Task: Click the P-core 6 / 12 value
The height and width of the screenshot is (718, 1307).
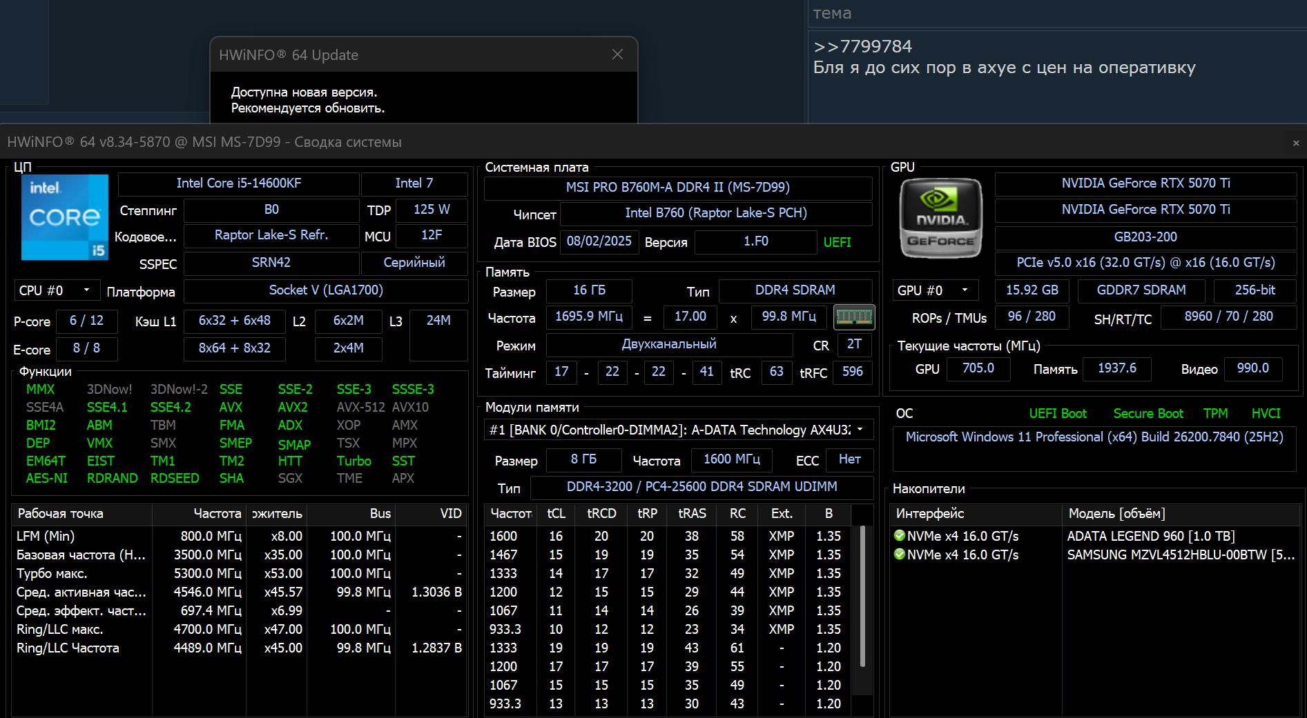Action: pyautogui.click(x=86, y=321)
